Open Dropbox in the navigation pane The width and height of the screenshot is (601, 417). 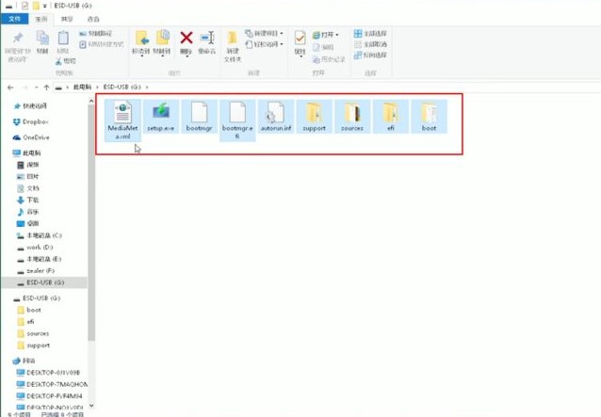point(36,121)
